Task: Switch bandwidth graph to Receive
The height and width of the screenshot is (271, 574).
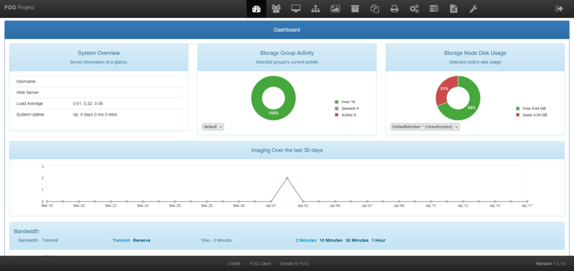Action: (x=141, y=240)
